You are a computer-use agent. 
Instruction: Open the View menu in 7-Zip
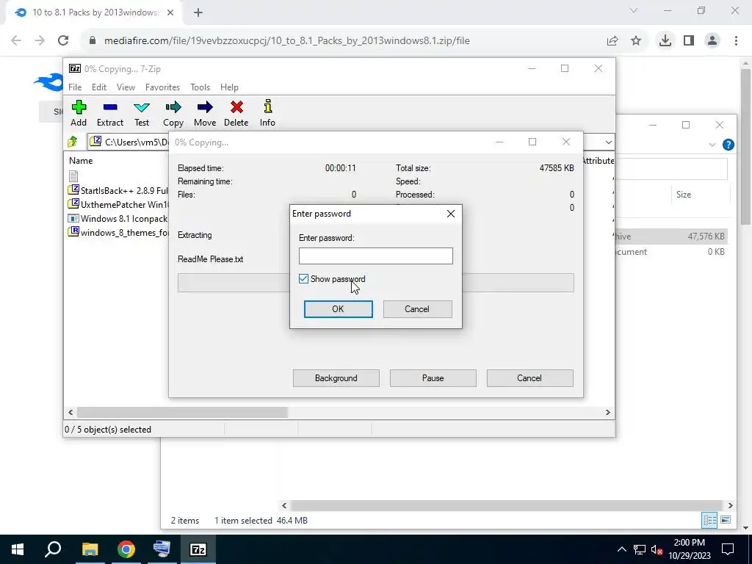click(126, 87)
